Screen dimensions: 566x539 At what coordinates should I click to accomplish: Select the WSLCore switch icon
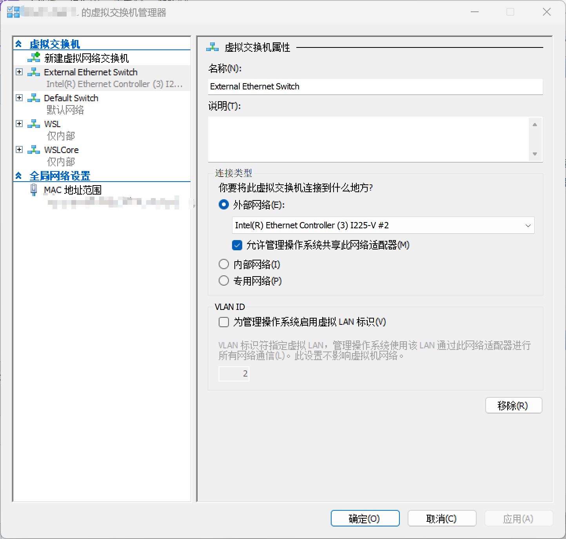[34, 149]
